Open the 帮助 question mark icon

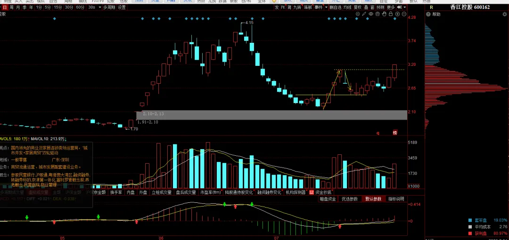coord(428,14)
